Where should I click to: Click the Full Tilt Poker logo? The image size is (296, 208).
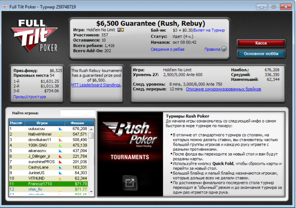[34, 36]
